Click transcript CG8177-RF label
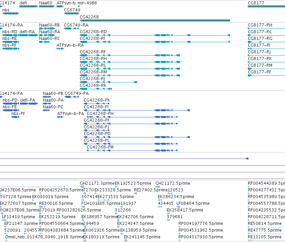 (260, 72)
